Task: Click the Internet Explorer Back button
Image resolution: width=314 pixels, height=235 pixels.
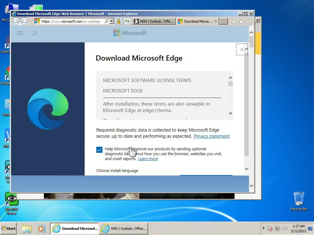Action: point(16,21)
